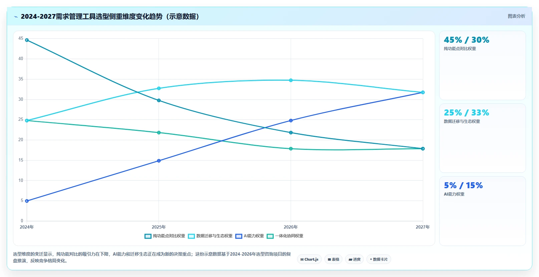Viewport: 539px width, 277px height.
Task: Click the 2025年 数据迁移与生态权重 point at 33
Action: (x=159, y=88)
